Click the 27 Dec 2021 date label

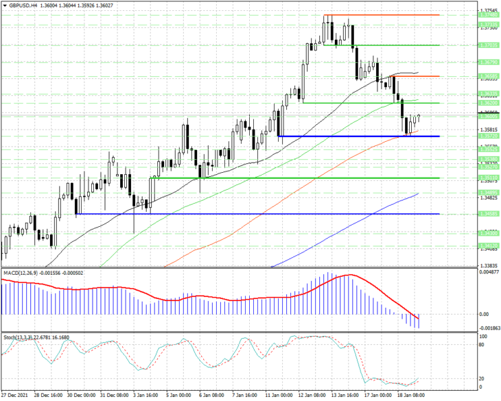(x=14, y=396)
